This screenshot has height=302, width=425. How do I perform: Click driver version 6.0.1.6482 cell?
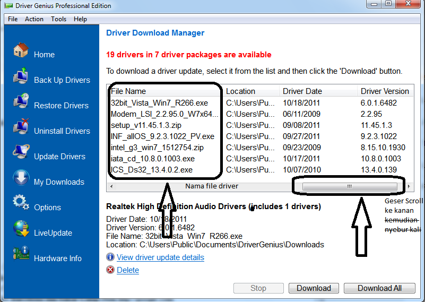(x=379, y=103)
